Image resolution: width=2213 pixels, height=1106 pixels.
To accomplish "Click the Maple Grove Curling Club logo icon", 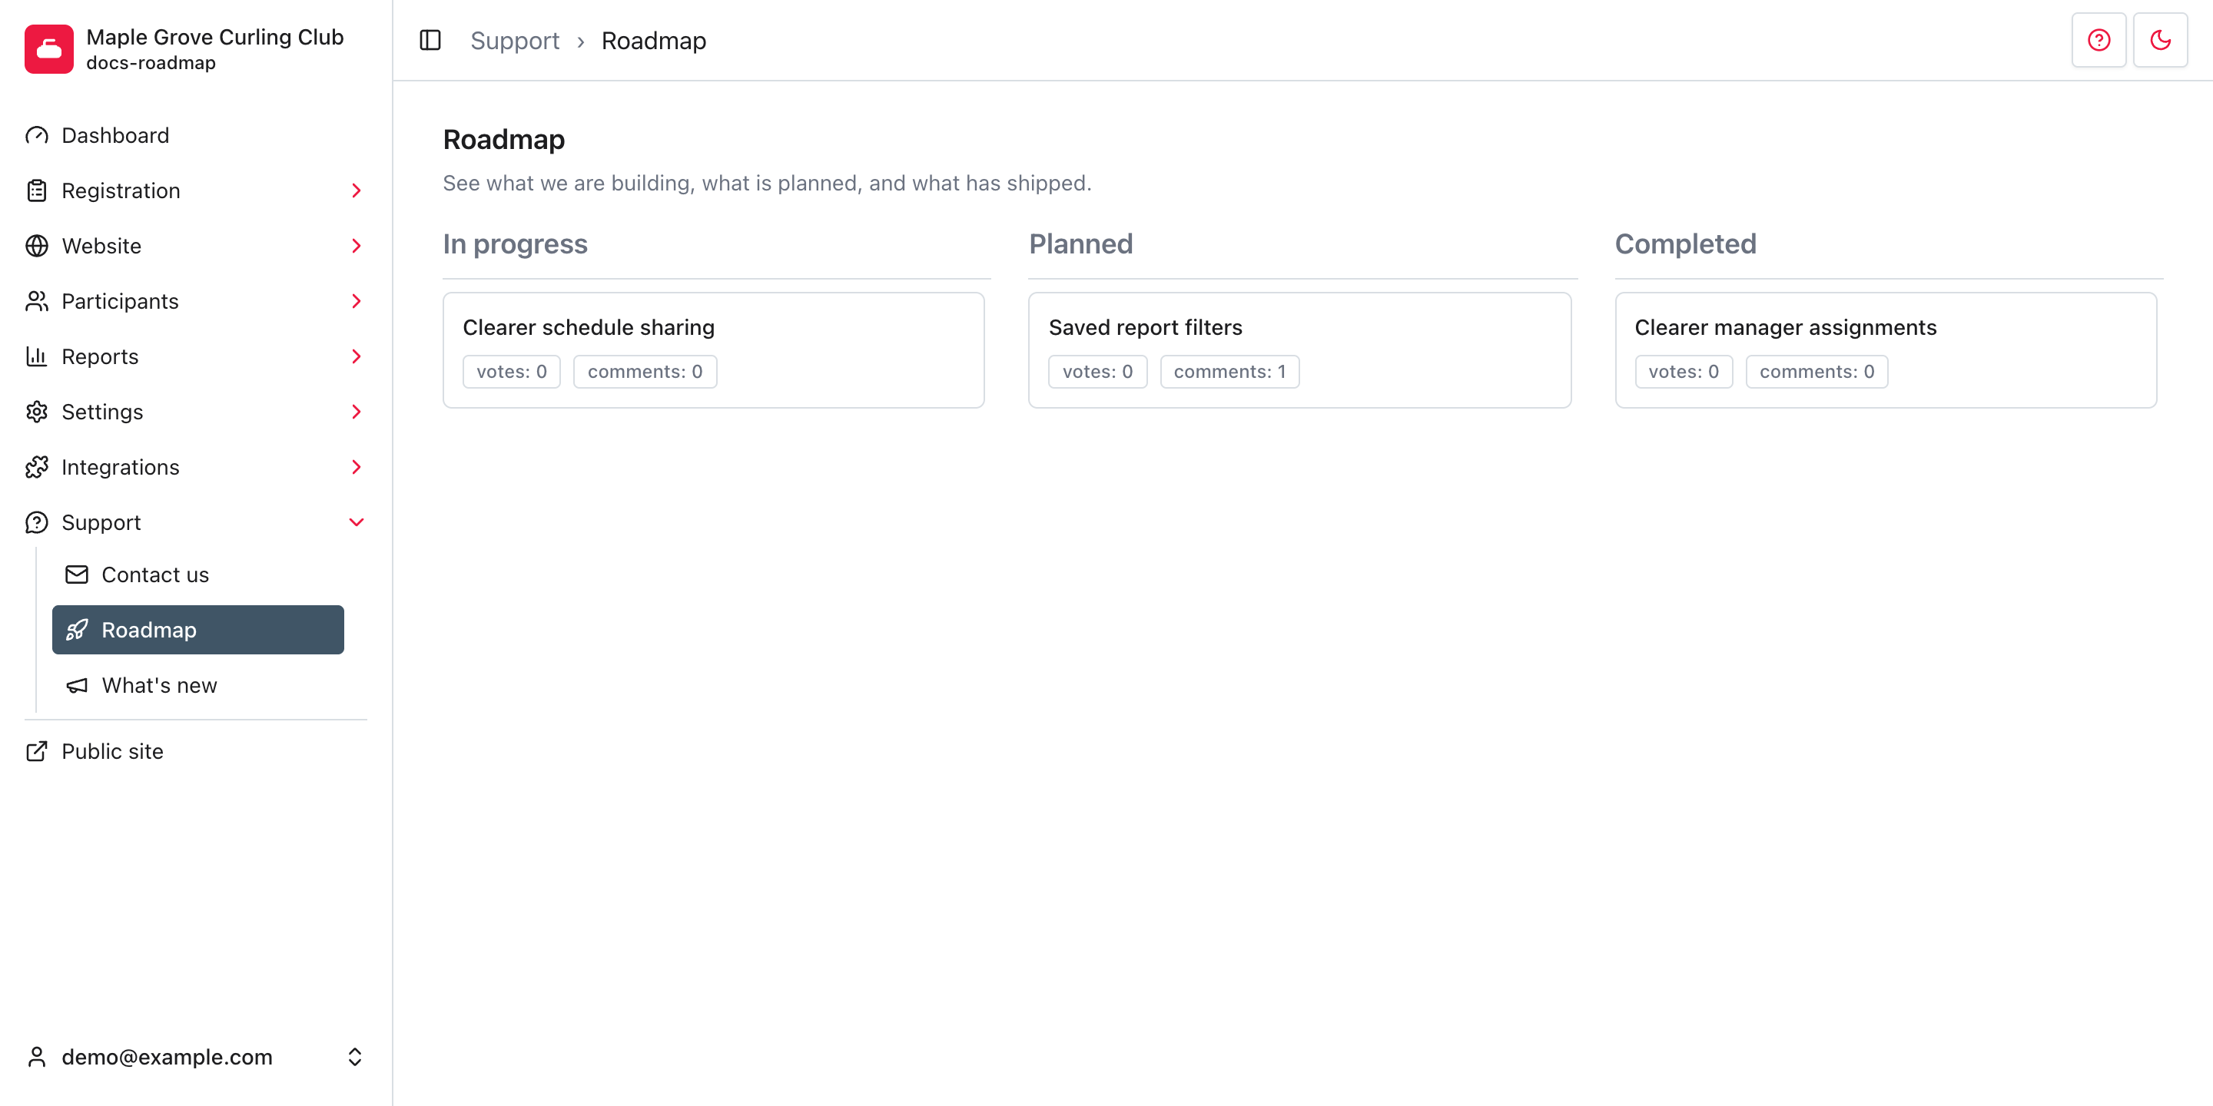I will 49,49.
